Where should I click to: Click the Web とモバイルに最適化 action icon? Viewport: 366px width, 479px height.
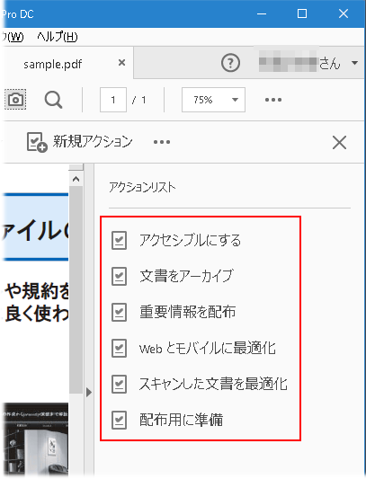point(119,348)
